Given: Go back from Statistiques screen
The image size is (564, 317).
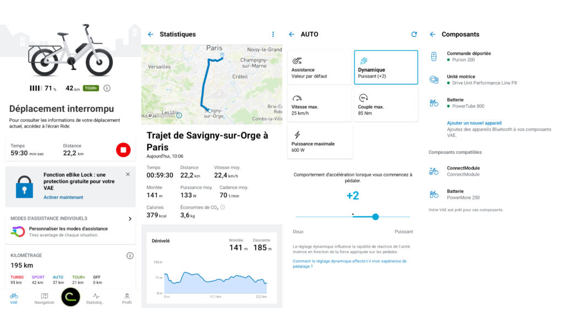Looking at the screenshot, I should click(150, 34).
